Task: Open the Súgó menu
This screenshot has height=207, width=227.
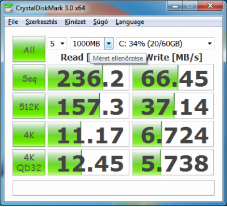Action: coord(100,22)
